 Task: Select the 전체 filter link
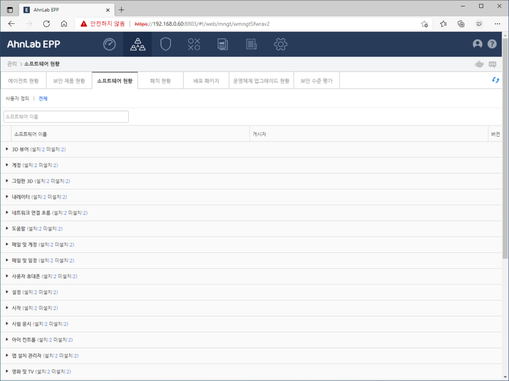pos(42,98)
